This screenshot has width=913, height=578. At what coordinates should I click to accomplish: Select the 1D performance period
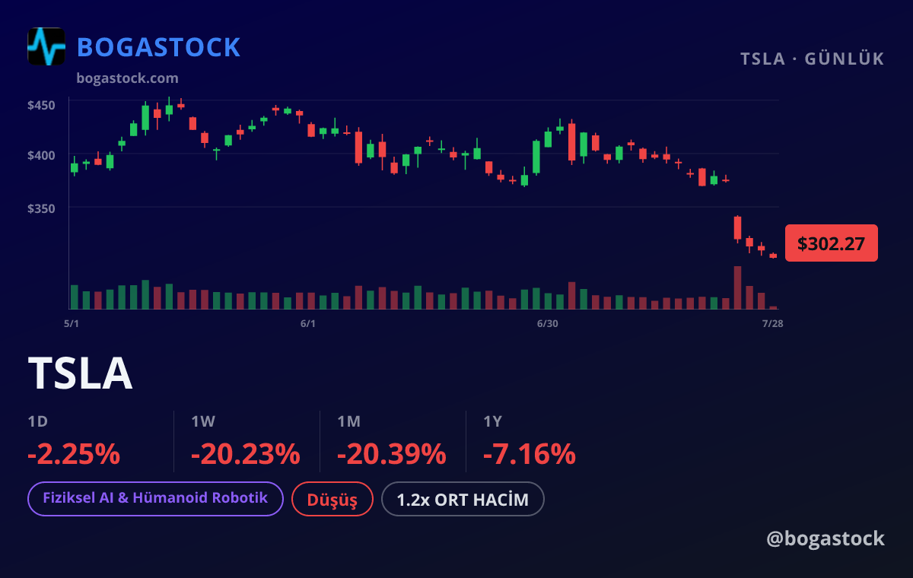coord(38,421)
